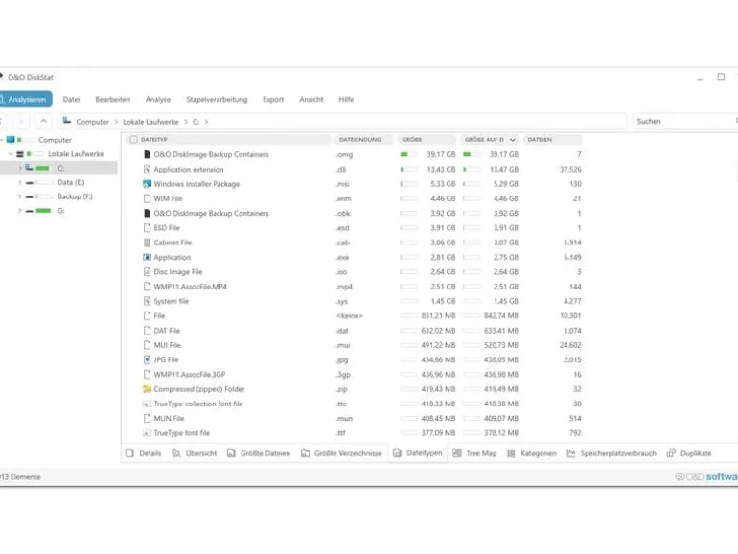Select the WMP11.AssocFile.3GP row
Viewport: 738px width, 554px height.
354,374
